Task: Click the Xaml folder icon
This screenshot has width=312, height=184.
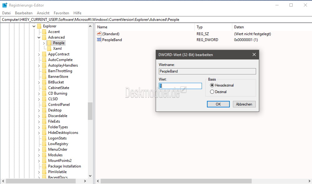Action: coord(49,49)
